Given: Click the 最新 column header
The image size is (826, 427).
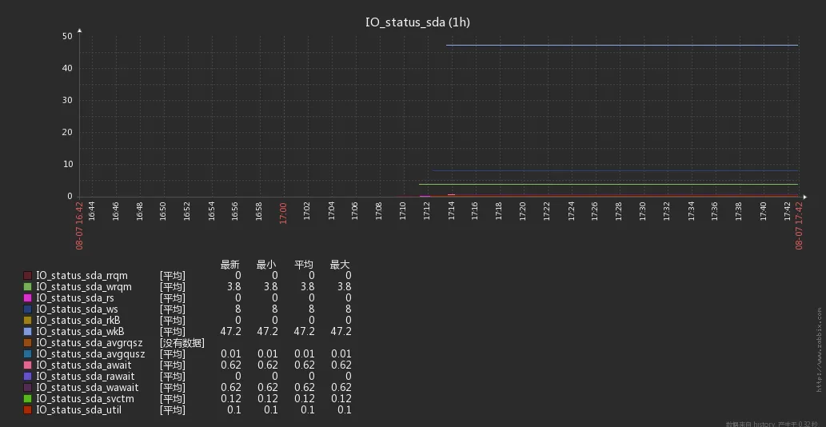Looking at the screenshot, I should coord(230,265).
